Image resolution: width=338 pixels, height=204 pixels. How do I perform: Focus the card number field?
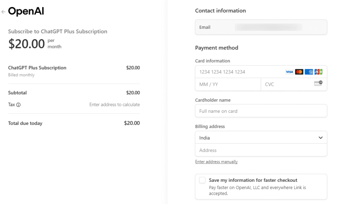[x=261, y=72]
